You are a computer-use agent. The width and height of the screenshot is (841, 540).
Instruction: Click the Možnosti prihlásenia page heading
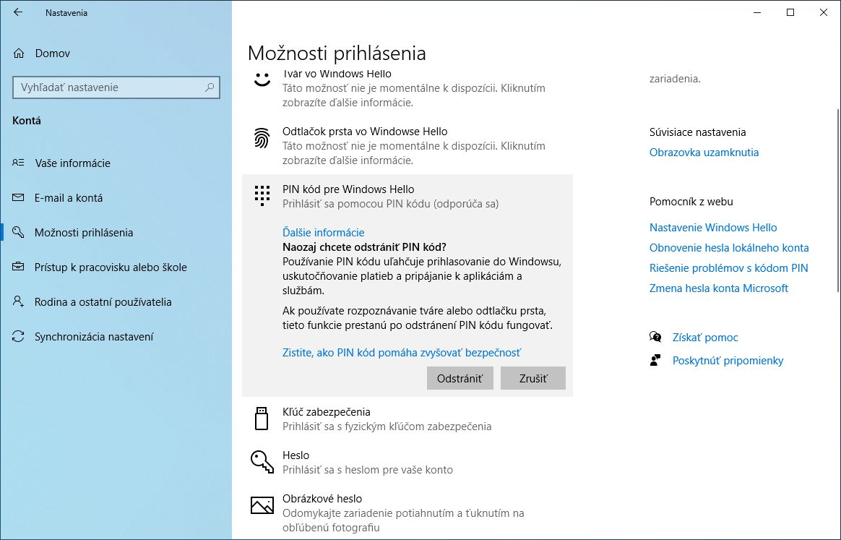coord(337,53)
